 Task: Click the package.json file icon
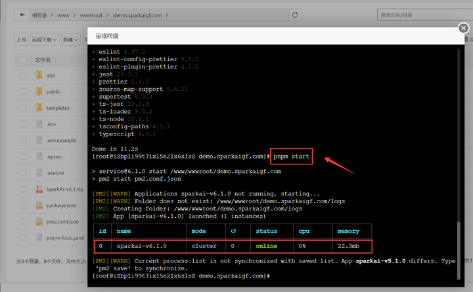click(39, 205)
